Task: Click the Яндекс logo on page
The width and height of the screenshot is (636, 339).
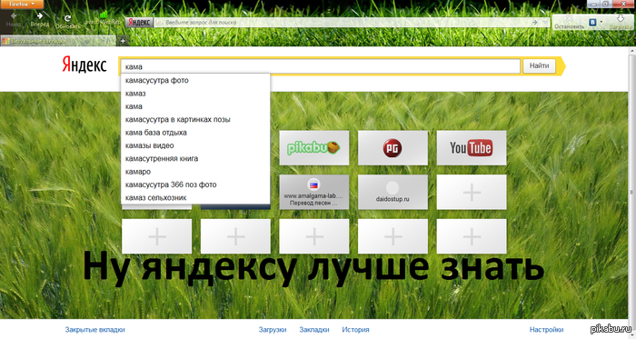Action: [x=84, y=65]
